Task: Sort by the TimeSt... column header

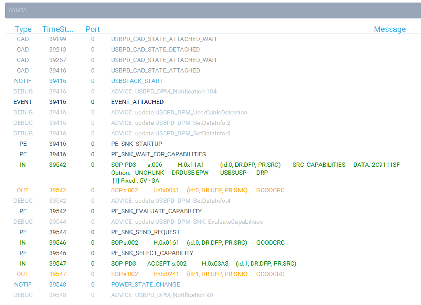Action: (57, 29)
